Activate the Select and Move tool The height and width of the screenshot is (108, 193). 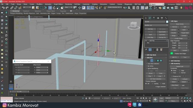coord(50,8)
